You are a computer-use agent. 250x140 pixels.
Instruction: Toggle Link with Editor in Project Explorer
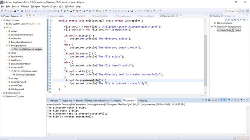coord(30,16)
